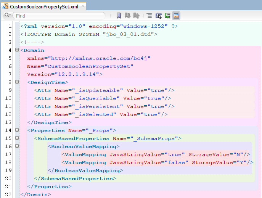Click the opening <Domain tag text

click(x=32, y=50)
